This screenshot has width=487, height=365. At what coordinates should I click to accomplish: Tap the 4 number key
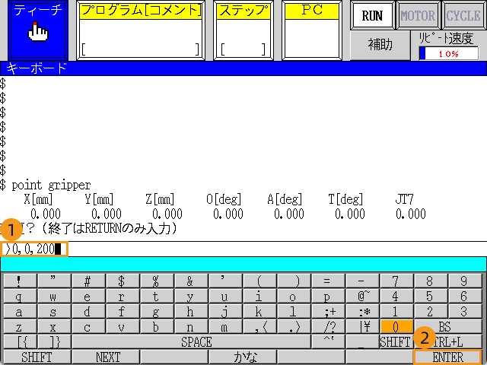pos(396,297)
